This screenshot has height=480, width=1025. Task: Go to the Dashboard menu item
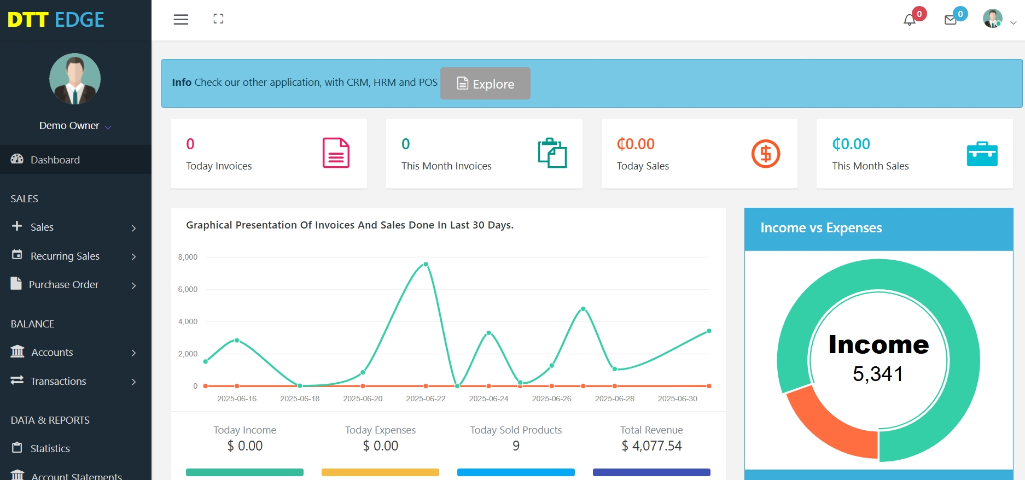[55, 160]
